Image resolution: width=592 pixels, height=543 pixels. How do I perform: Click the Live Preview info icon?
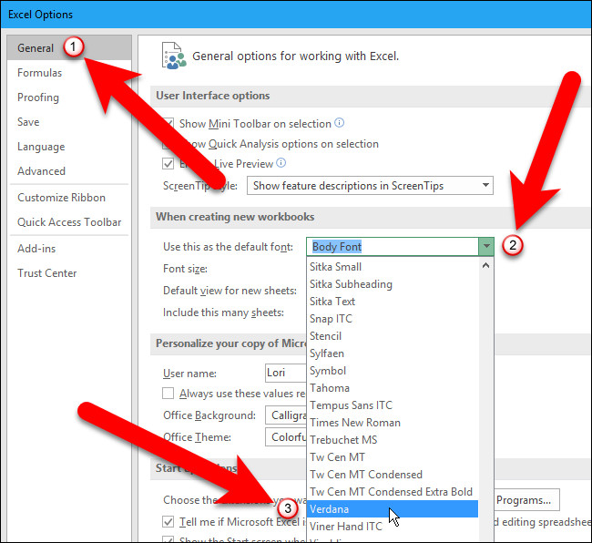pyautogui.click(x=281, y=163)
